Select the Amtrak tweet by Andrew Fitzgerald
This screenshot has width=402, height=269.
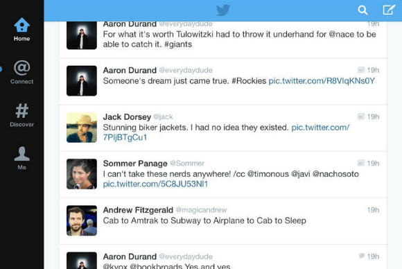point(222,221)
